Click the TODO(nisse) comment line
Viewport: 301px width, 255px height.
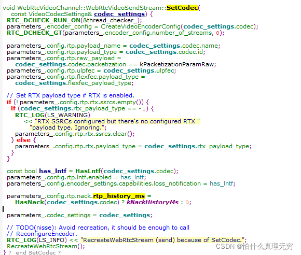[x=98, y=228]
